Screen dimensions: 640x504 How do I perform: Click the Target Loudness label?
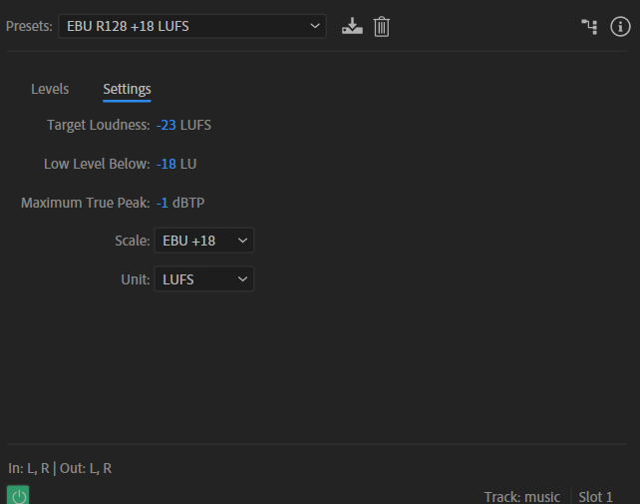[99, 125]
